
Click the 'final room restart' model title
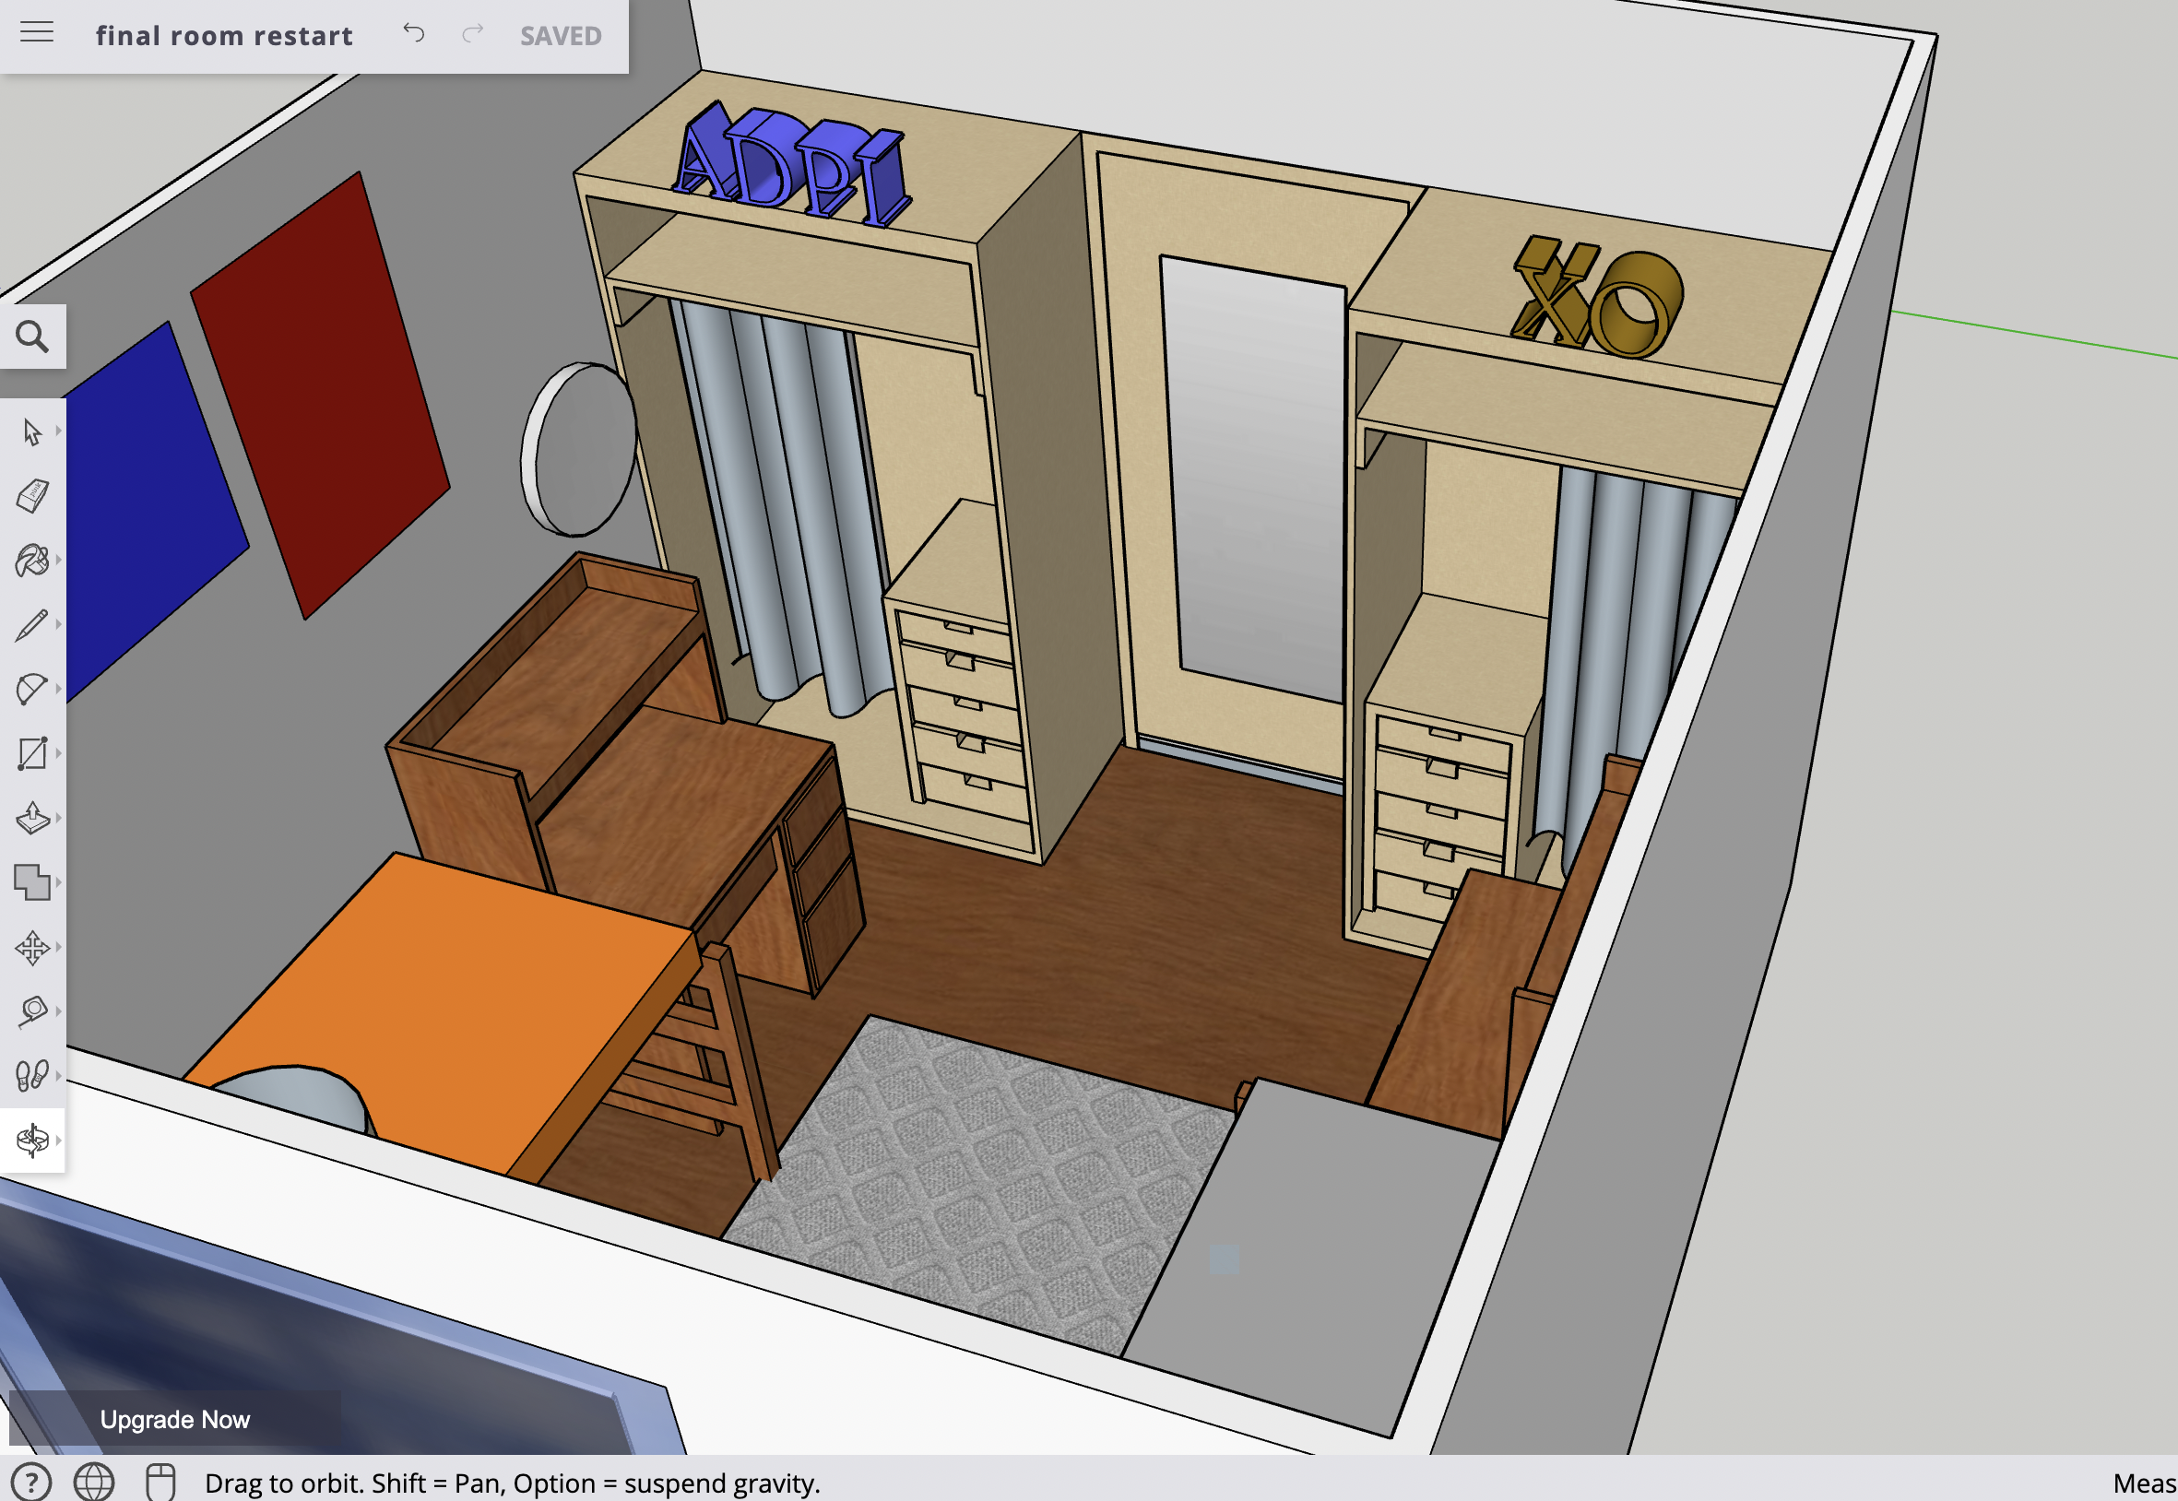pos(224,36)
